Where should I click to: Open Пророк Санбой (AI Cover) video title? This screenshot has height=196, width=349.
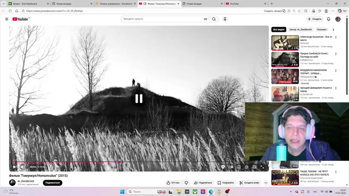click(315, 55)
